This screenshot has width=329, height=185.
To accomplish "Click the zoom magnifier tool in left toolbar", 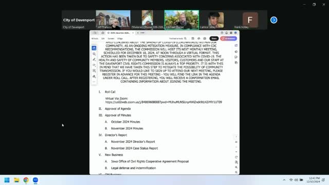I will coord(94,54).
